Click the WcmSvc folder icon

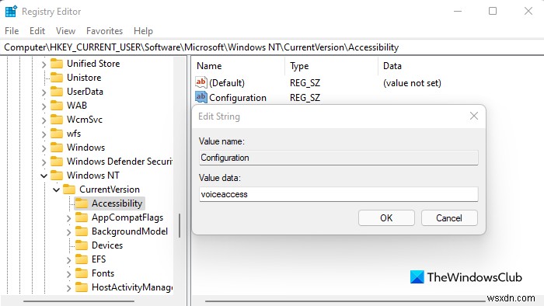point(57,120)
